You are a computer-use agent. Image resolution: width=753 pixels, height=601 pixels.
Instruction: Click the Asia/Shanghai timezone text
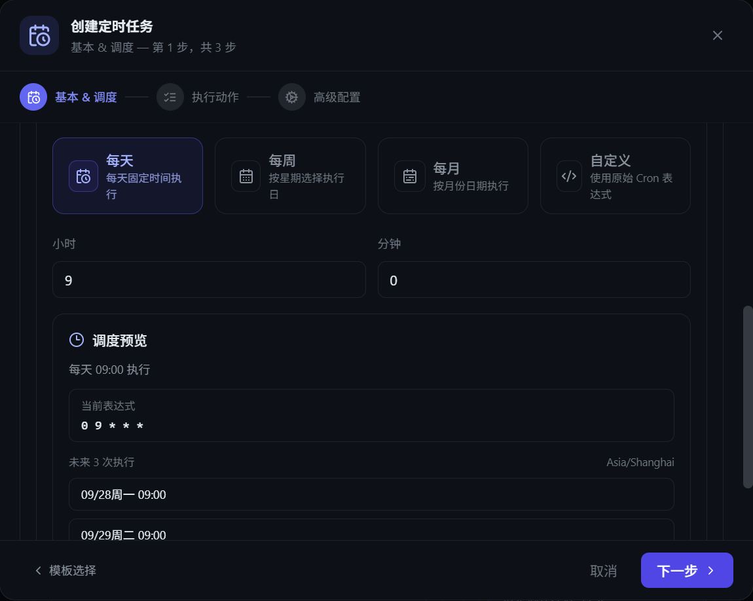point(640,462)
